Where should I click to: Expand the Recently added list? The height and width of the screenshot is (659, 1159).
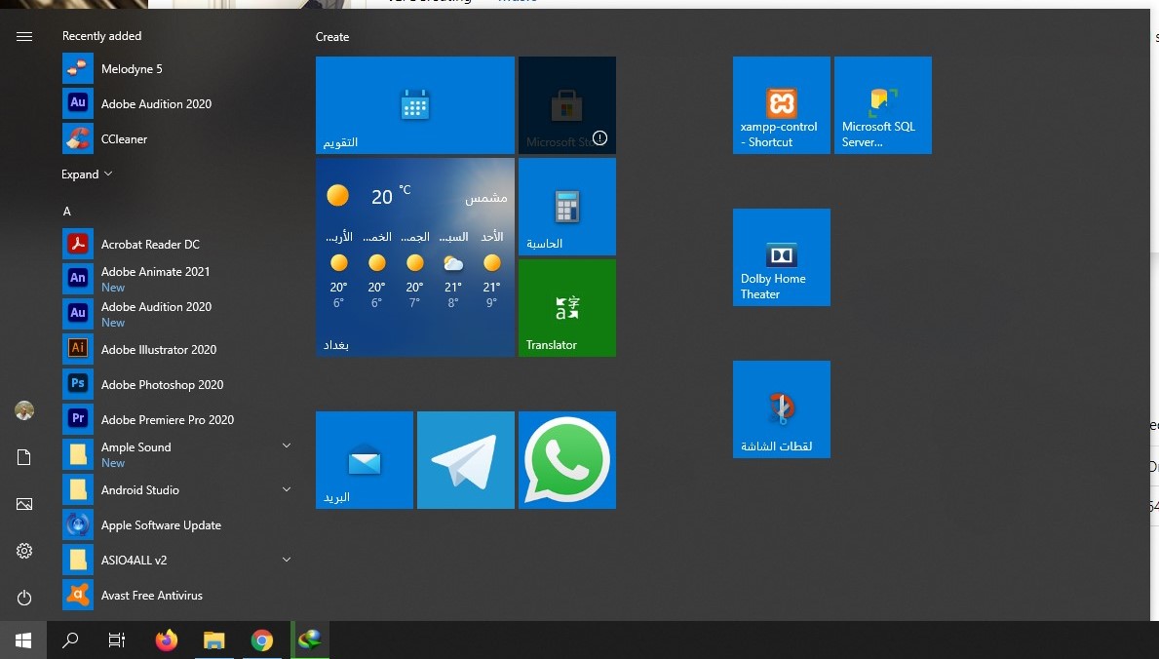87,174
